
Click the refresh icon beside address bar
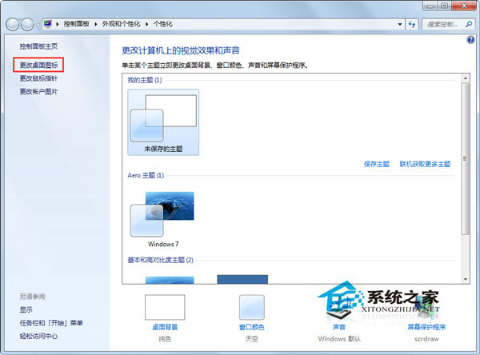(411, 26)
